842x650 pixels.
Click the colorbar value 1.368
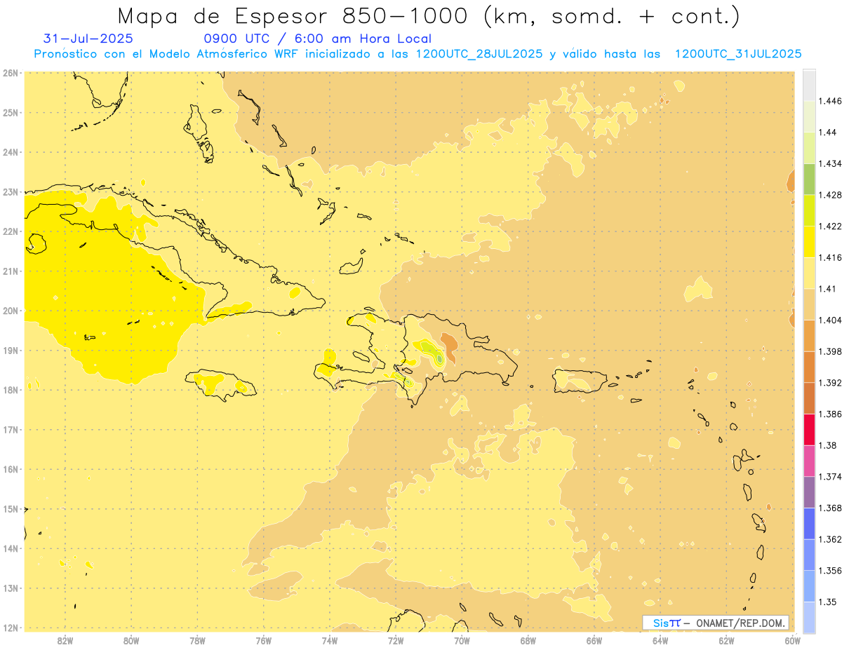coord(829,508)
